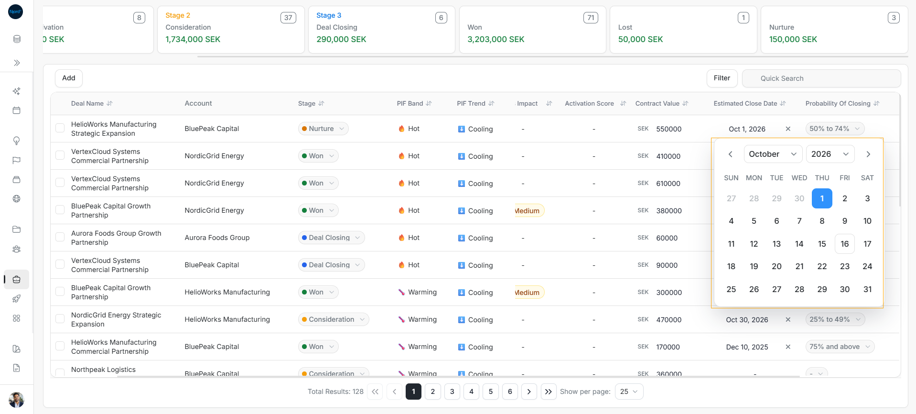Sort by Activation Score column
Image resolution: width=916 pixels, height=414 pixels.
pyautogui.click(x=623, y=103)
